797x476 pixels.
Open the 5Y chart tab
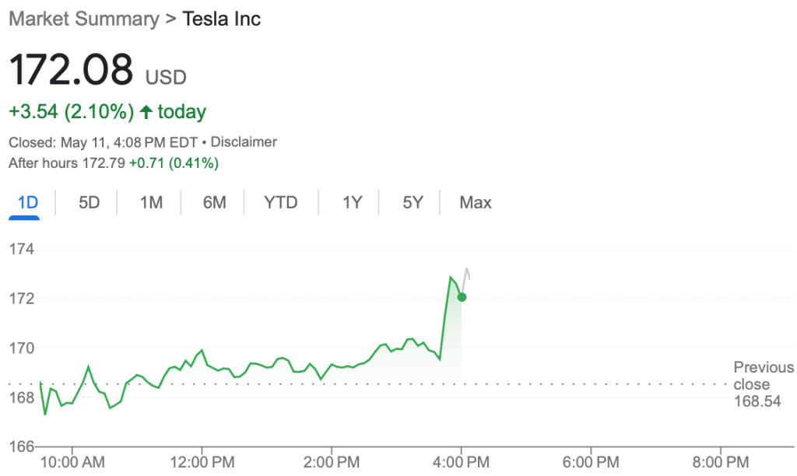tap(413, 203)
